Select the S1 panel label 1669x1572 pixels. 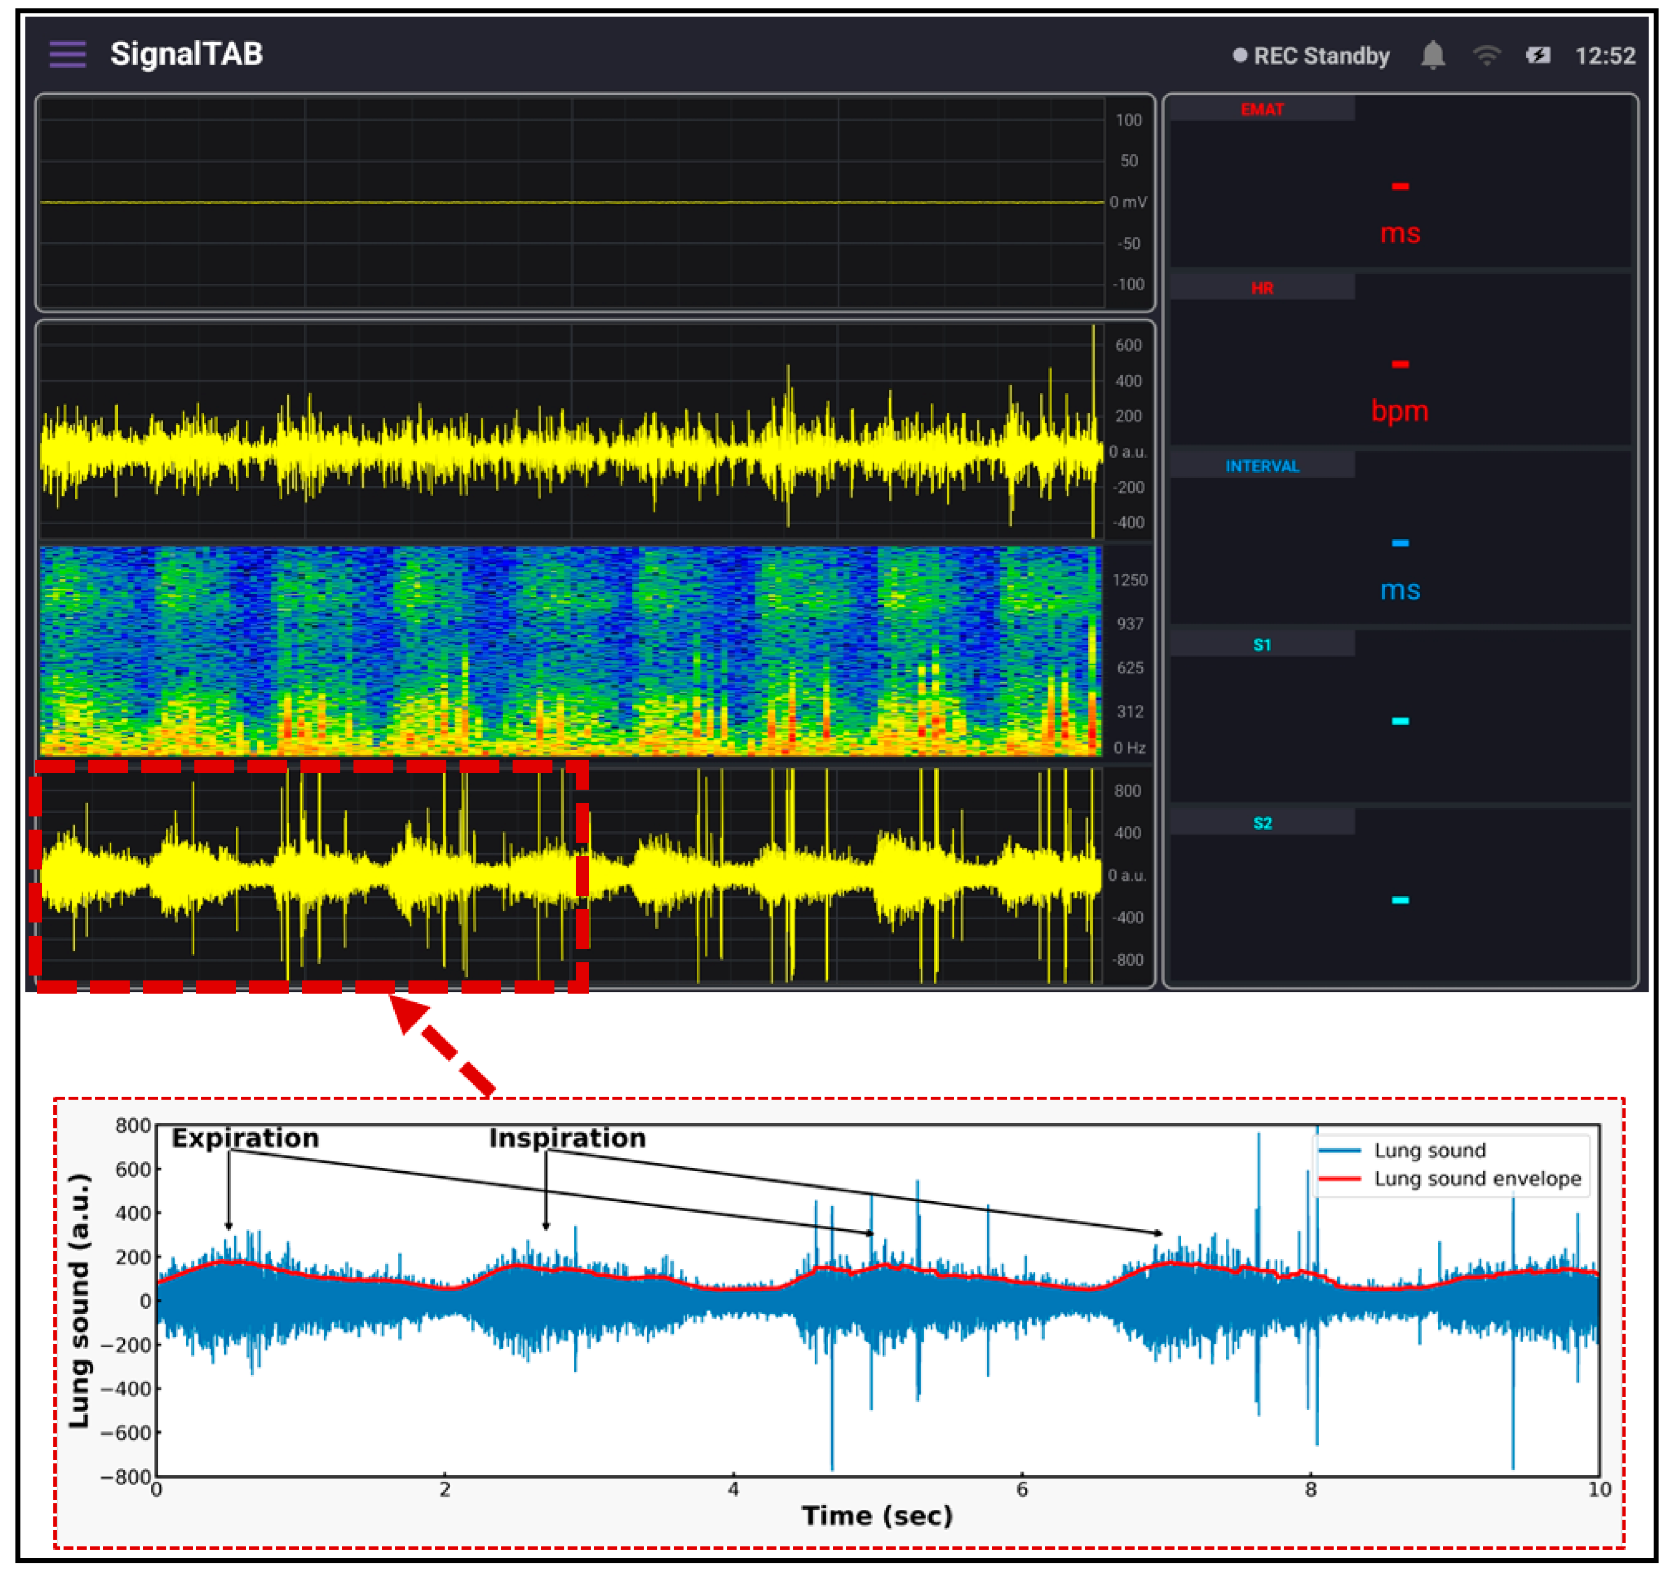tap(1262, 645)
